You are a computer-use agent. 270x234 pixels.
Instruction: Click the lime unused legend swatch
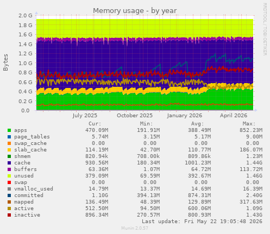[x=9, y=176]
